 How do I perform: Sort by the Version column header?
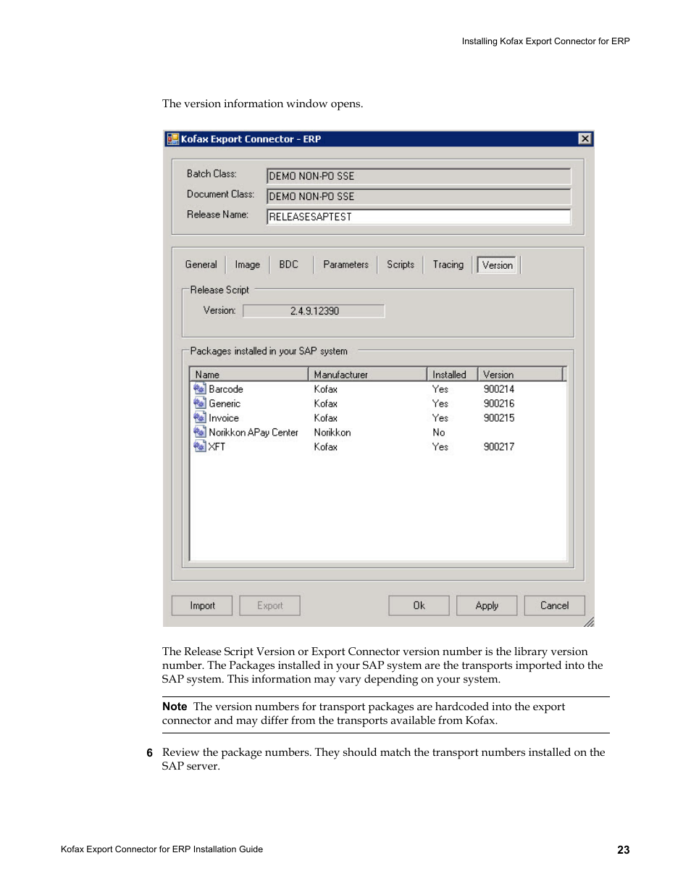pyautogui.click(x=520, y=375)
